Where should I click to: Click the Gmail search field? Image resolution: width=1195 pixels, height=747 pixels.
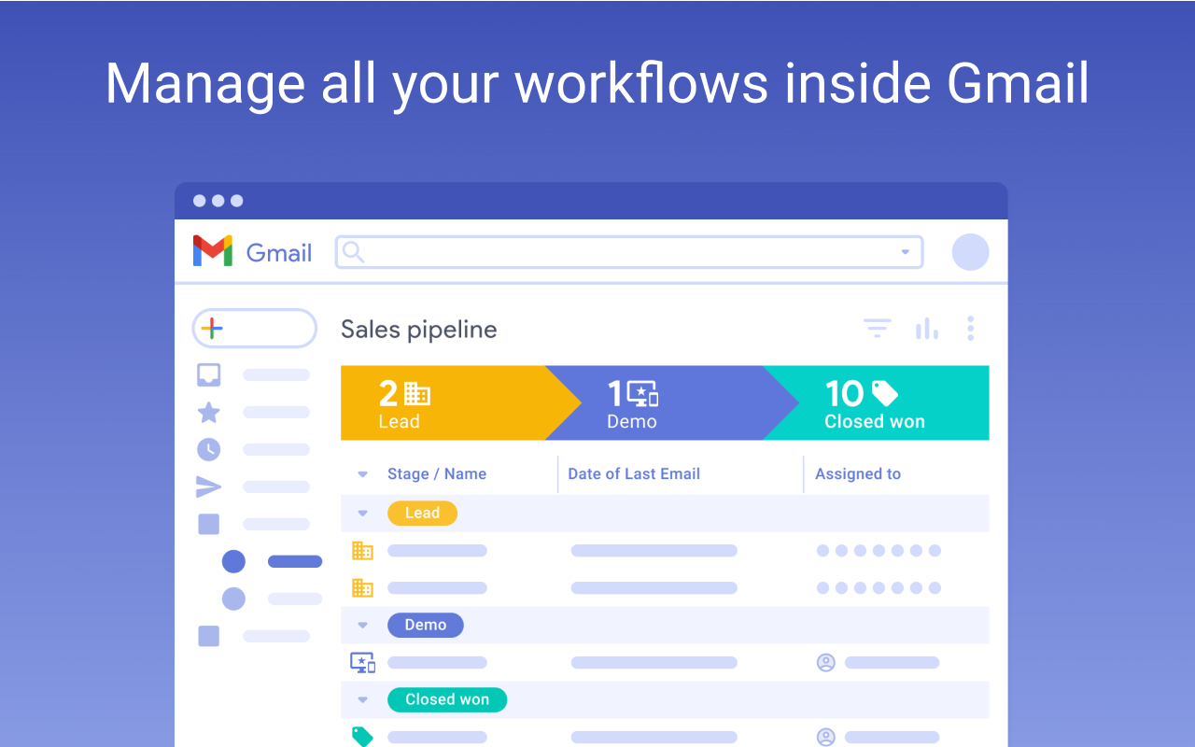626,252
